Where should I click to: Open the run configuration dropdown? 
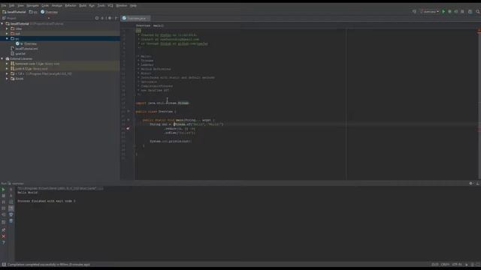(430, 12)
